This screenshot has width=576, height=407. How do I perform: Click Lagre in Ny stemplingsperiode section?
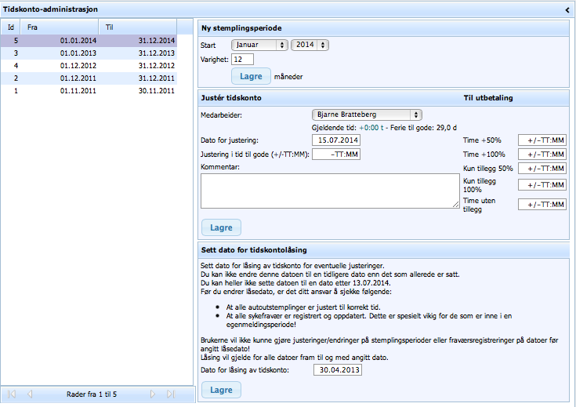[x=250, y=76]
